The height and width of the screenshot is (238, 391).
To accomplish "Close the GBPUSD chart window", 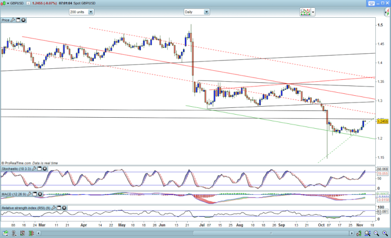I will tap(387, 3).
